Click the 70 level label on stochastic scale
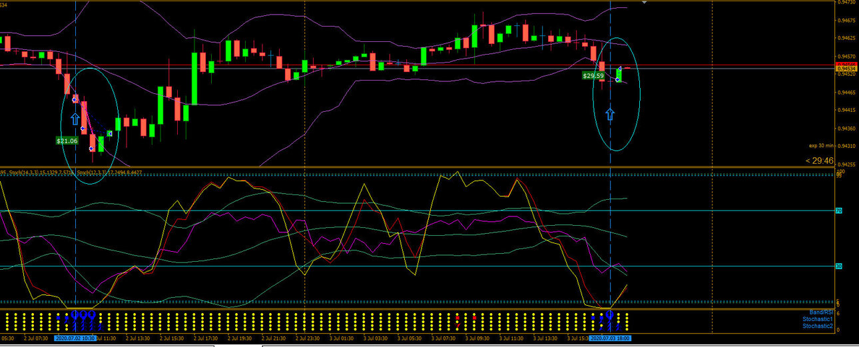Viewport: 859px width, 347px height. tap(838, 210)
